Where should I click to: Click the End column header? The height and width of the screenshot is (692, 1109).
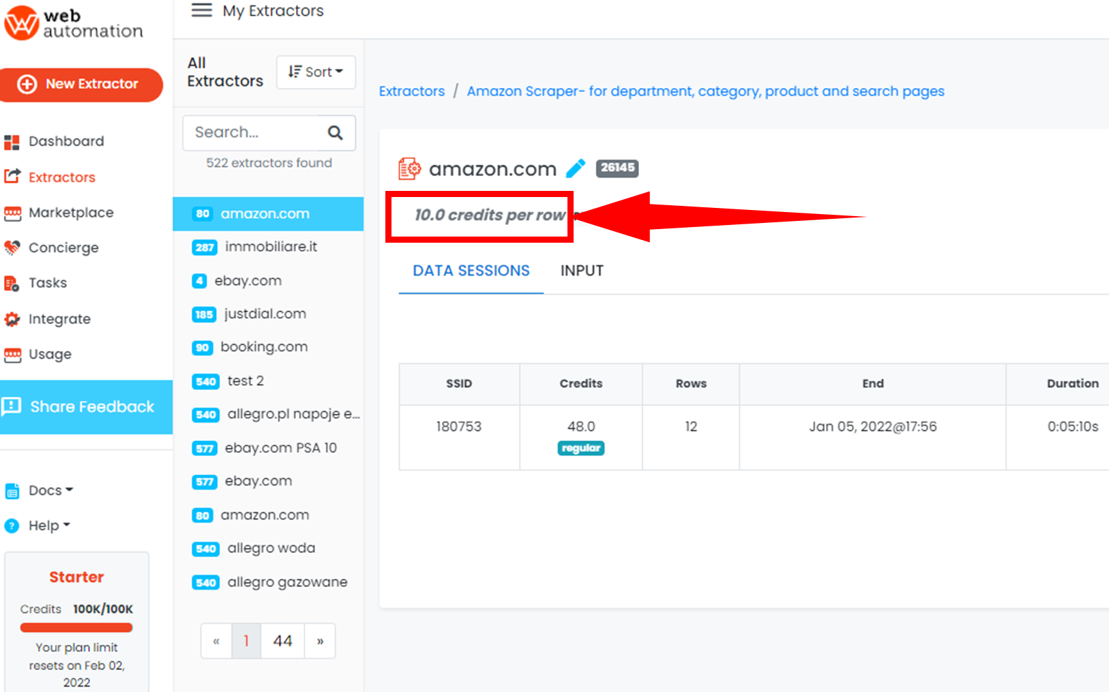click(873, 384)
